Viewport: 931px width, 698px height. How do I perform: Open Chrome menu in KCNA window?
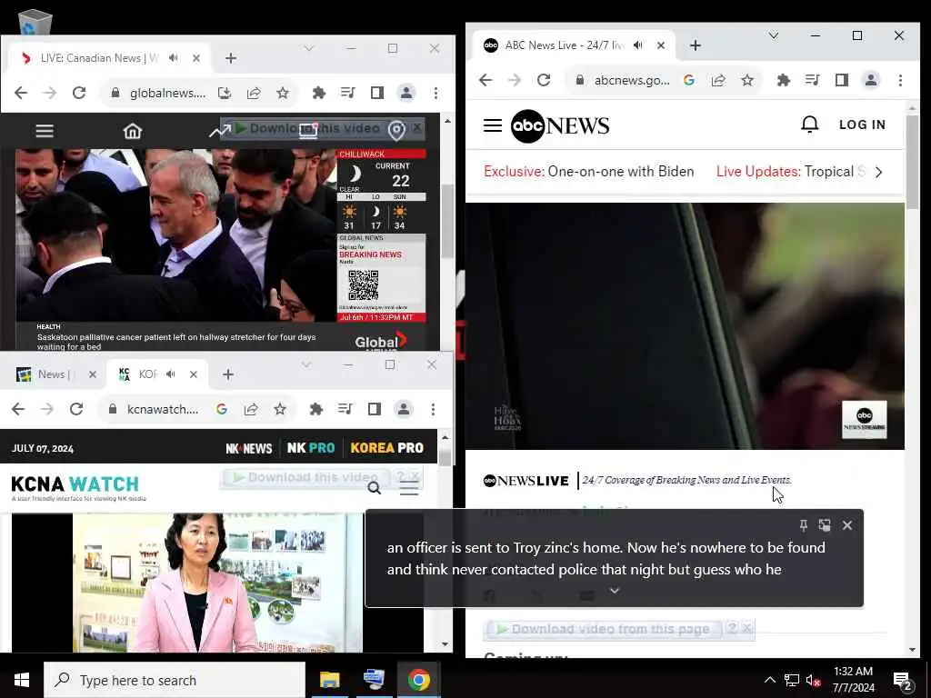(433, 409)
